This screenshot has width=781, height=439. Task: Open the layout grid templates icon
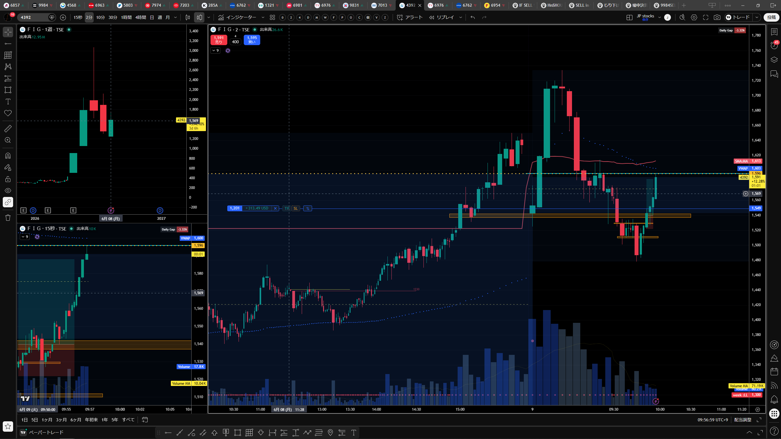pos(272,17)
